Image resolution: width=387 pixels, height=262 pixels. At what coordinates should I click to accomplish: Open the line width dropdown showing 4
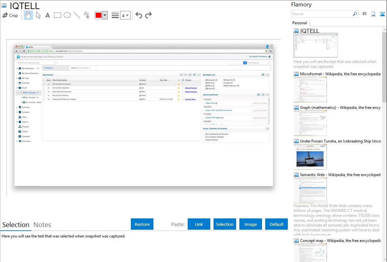click(x=125, y=15)
